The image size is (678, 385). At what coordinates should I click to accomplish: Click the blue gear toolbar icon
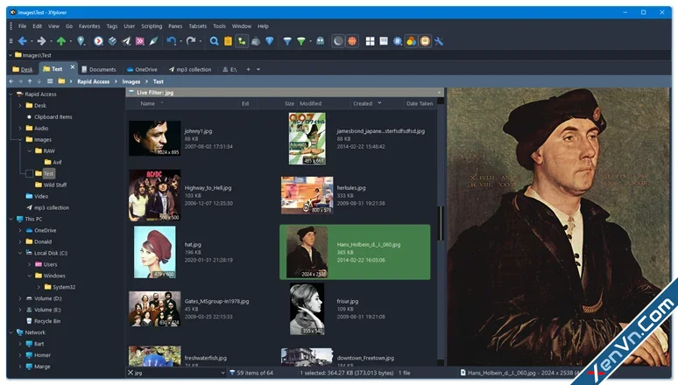tap(398, 41)
